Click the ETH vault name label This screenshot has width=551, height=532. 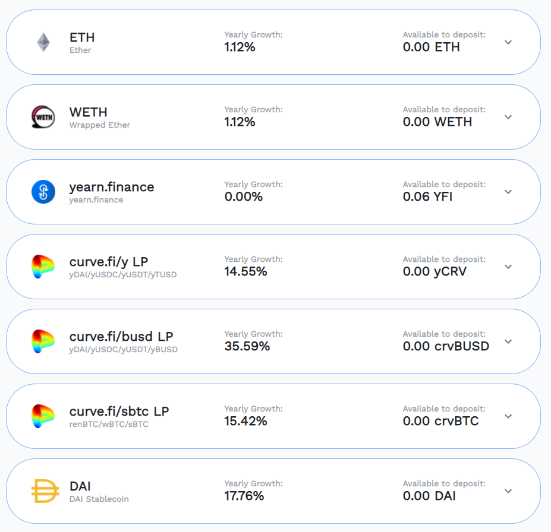(82, 37)
